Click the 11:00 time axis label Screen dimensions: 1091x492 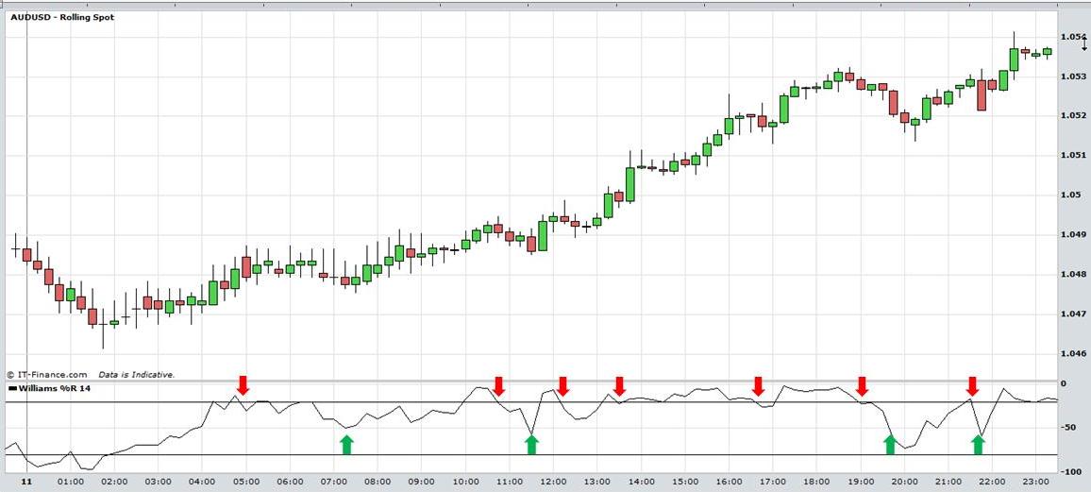510,482
